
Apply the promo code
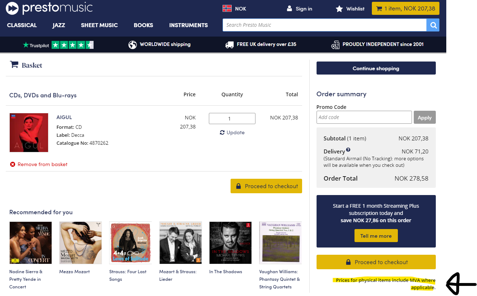pyautogui.click(x=425, y=117)
